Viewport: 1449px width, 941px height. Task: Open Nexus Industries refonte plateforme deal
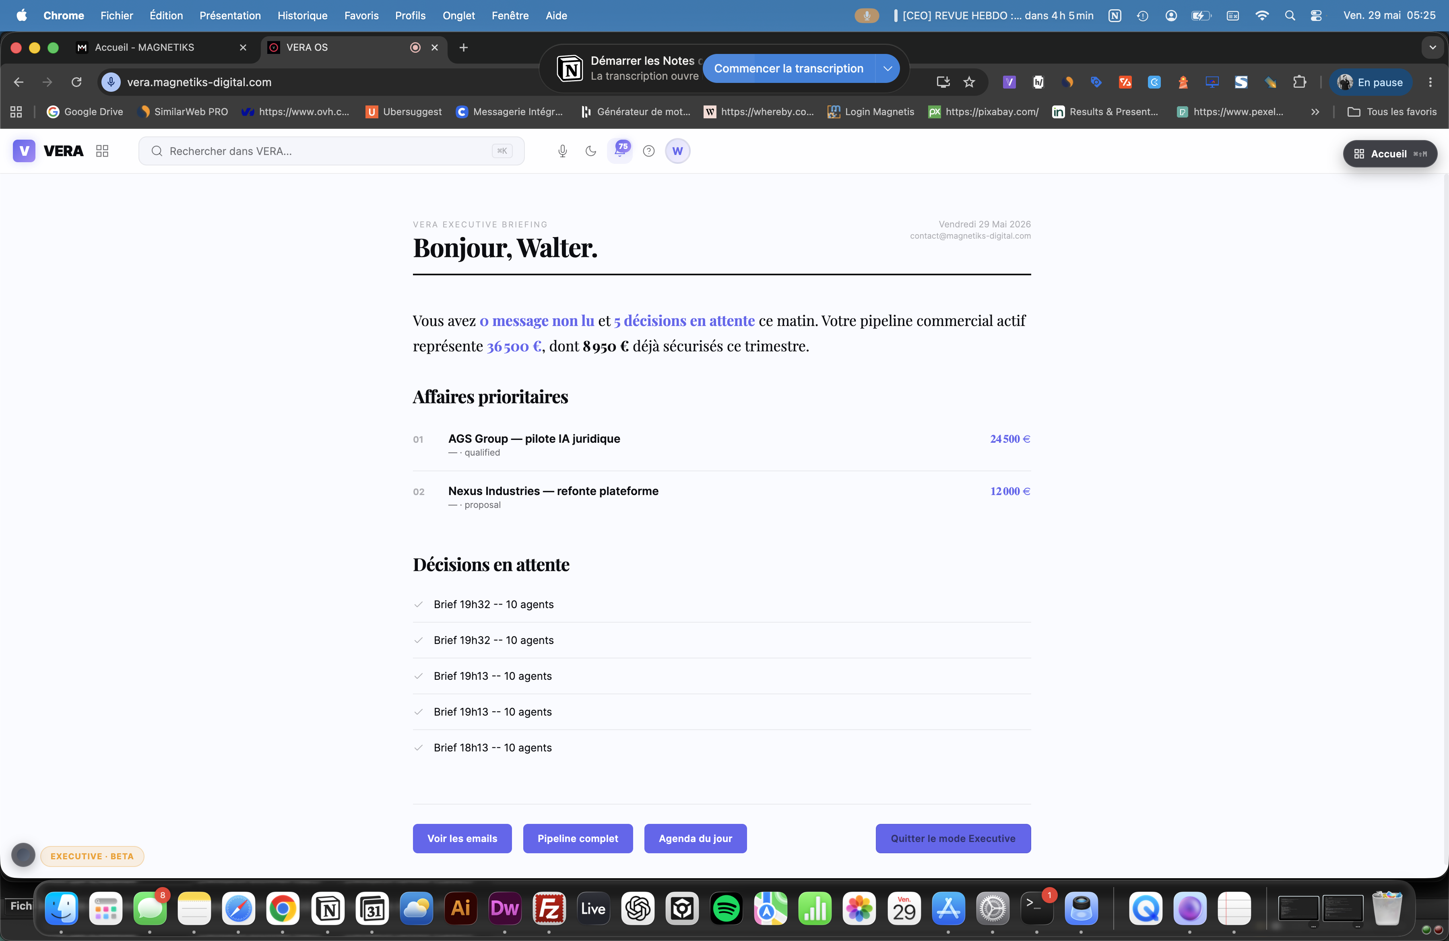(721, 497)
